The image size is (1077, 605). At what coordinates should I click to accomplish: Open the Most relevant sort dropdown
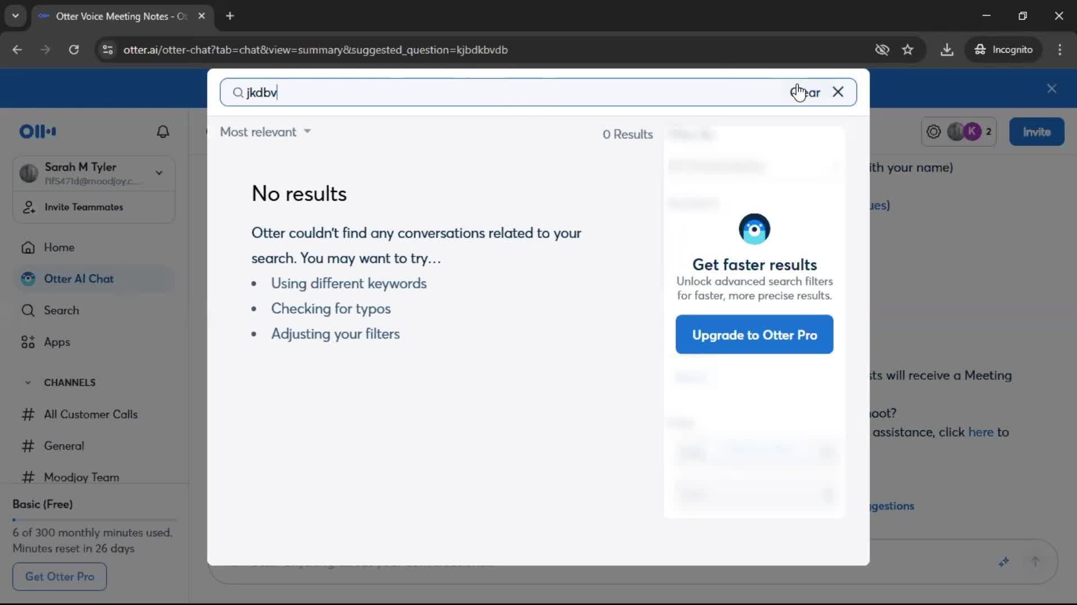(x=265, y=132)
